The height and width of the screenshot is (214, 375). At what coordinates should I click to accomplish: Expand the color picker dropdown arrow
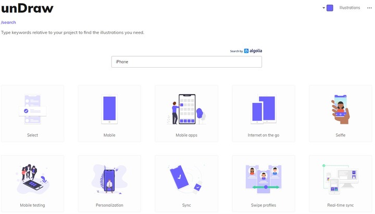(323, 8)
